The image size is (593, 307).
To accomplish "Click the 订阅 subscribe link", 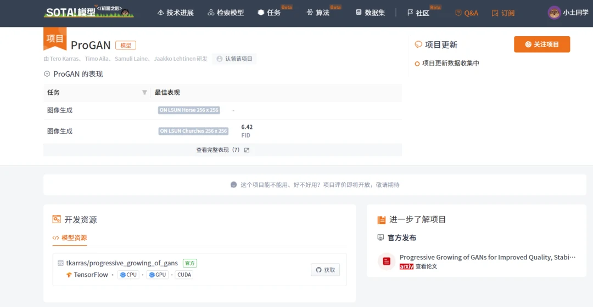I will (x=503, y=13).
